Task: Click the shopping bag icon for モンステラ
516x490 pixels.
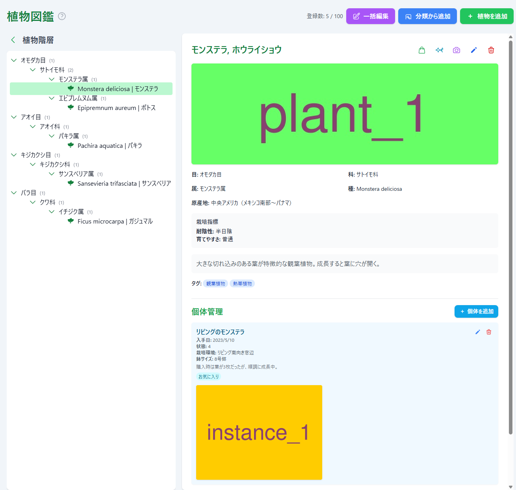Action: 422,50
